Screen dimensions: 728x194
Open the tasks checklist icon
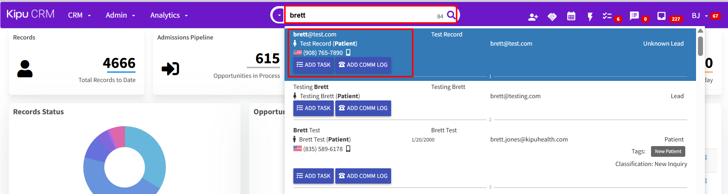(x=607, y=16)
